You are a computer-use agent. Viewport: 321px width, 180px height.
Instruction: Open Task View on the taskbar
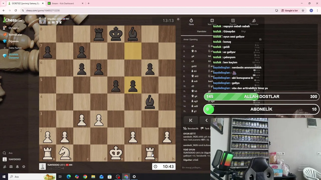(x=60, y=177)
